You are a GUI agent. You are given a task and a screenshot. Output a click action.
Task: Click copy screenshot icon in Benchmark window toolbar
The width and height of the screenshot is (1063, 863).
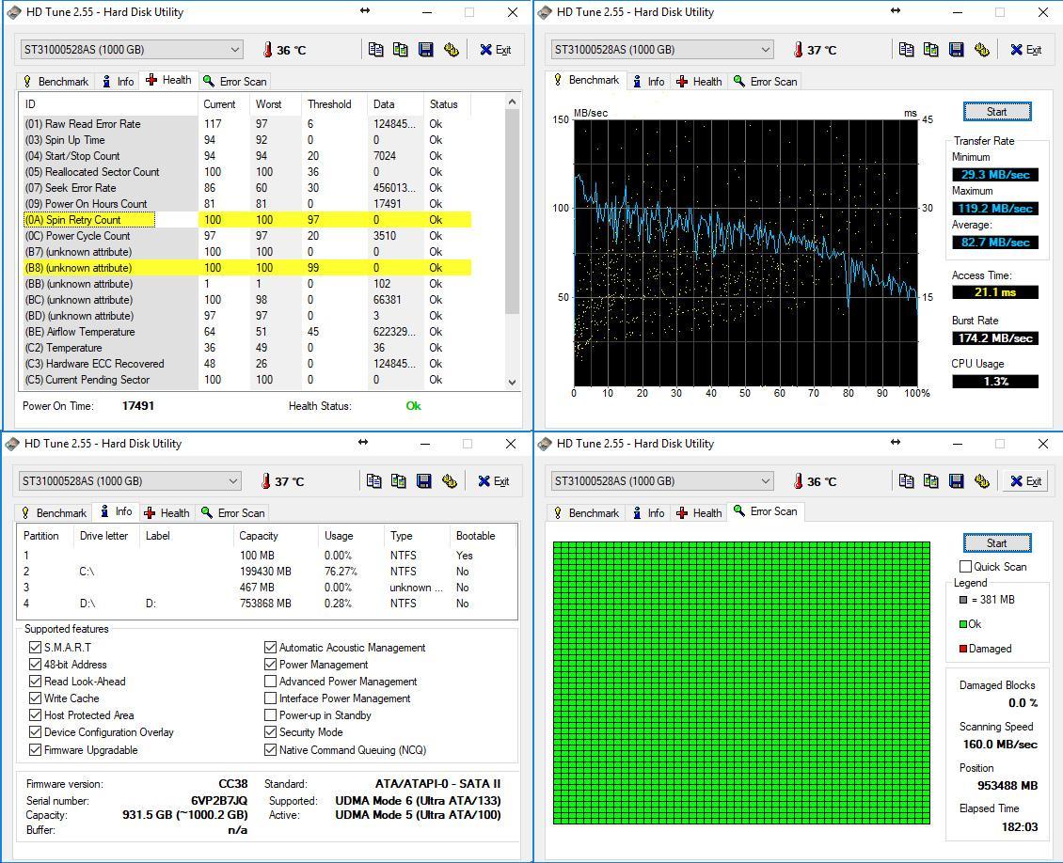(x=930, y=50)
